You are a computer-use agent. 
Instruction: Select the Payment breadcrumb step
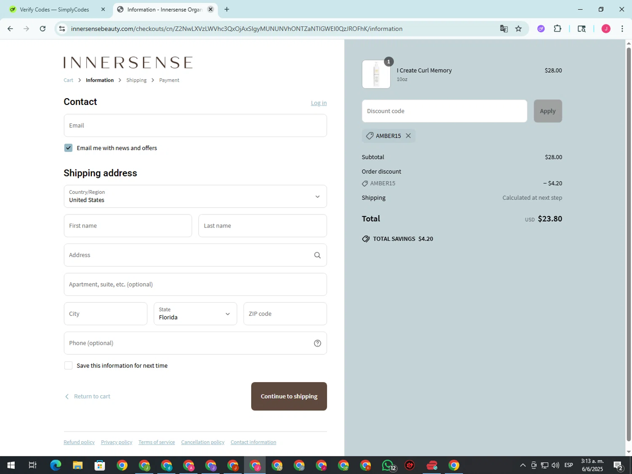(169, 80)
